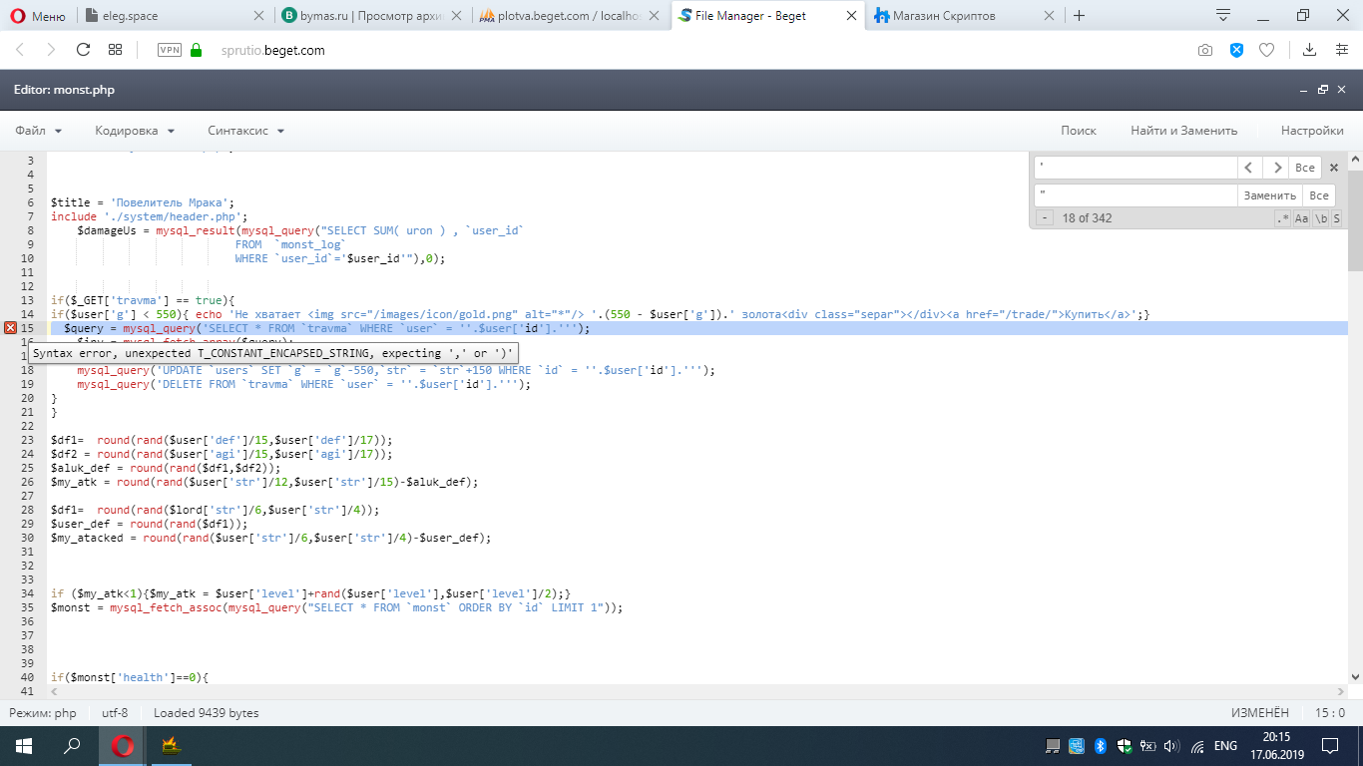1363x766 pixels.
Task: Toggle case sensitive search option
Action: [x=1301, y=218]
